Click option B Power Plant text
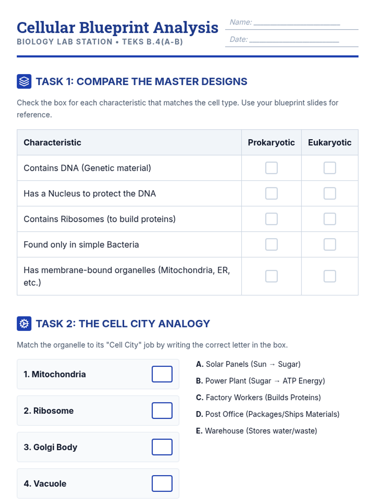The image size is (375, 500). [x=261, y=381]
